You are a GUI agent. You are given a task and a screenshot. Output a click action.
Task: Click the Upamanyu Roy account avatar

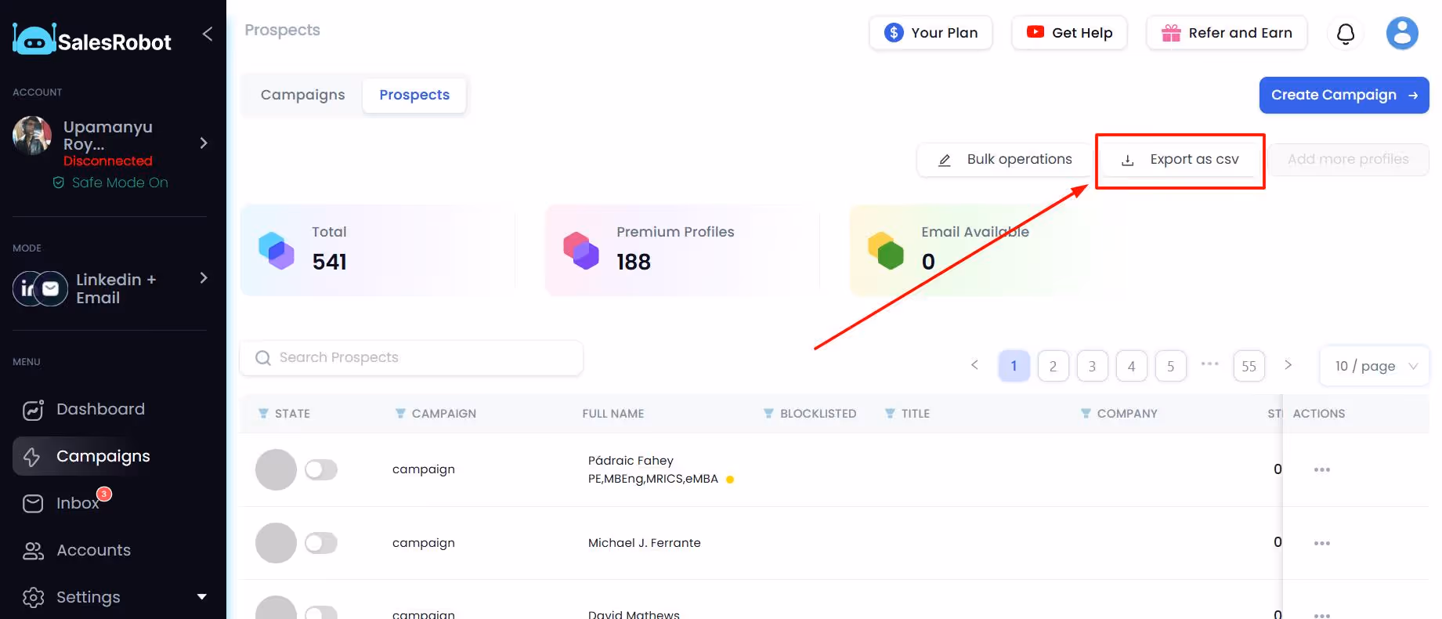tap(32, 136)
